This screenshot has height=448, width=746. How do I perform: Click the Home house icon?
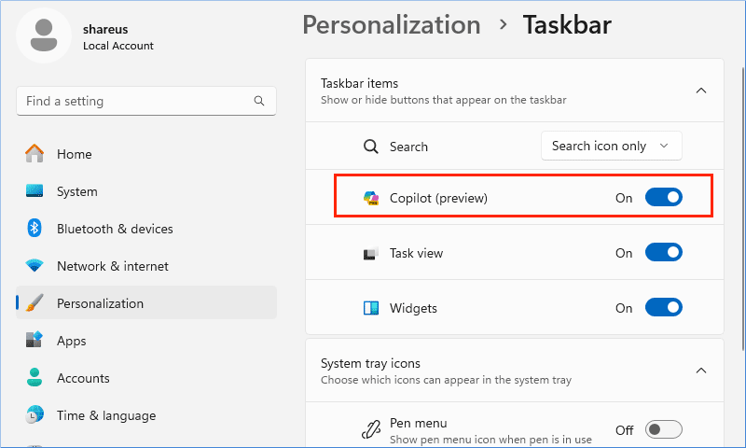[x=35, y=154]
